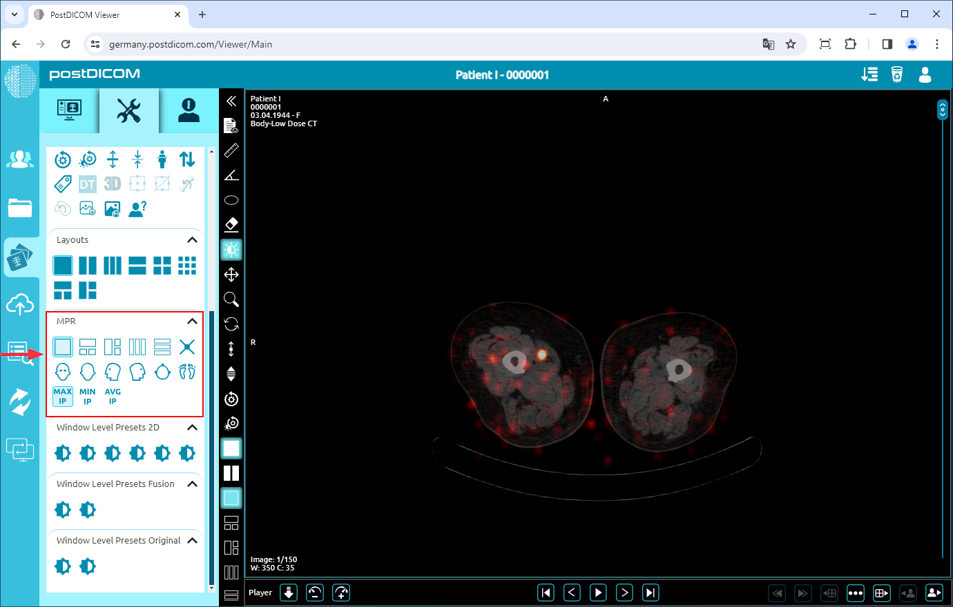The height and width of the screenshot is (607, 953).
Task: Select the eraser annotation tool
Action: point(231,224)
